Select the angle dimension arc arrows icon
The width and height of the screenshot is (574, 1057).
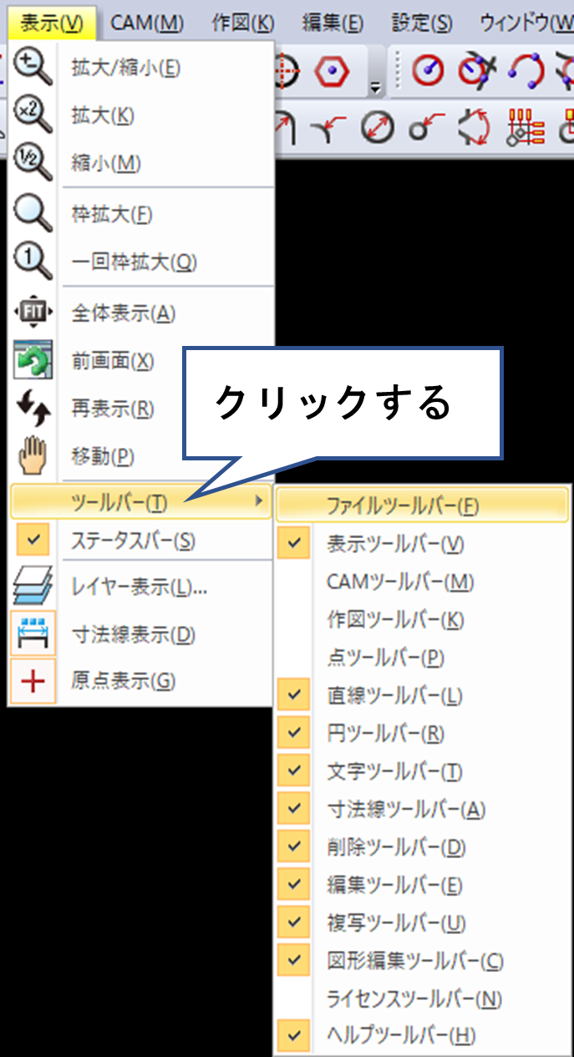476,128
